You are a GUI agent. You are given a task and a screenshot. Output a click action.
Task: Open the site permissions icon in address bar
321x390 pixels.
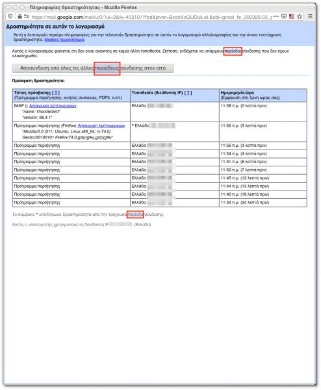click(27, 16)
